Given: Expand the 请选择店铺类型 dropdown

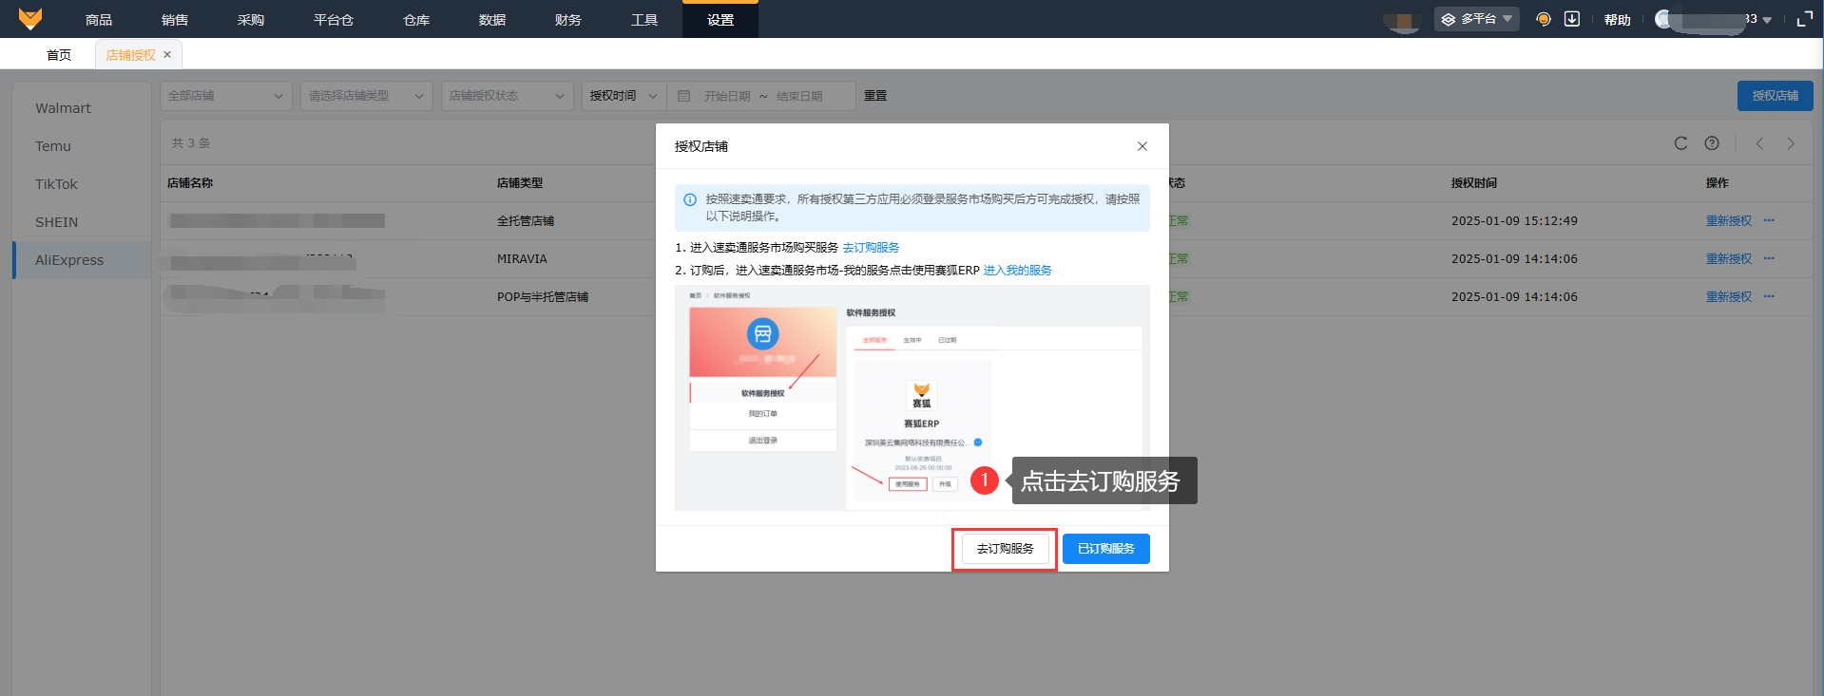Looking at the screenshot, I should click(x=367, y=96).
